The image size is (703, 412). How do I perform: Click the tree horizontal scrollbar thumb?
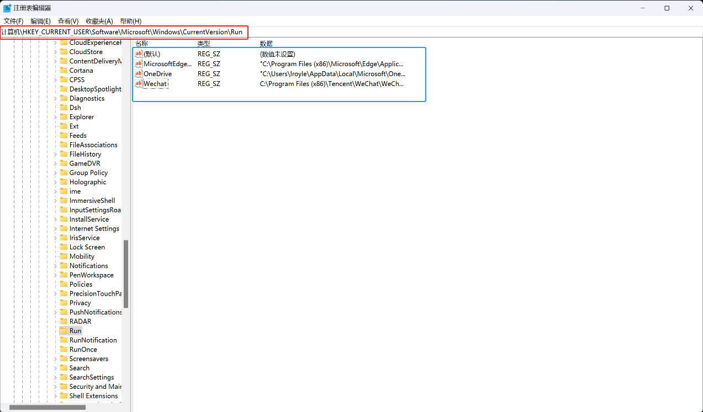(47, 408)
